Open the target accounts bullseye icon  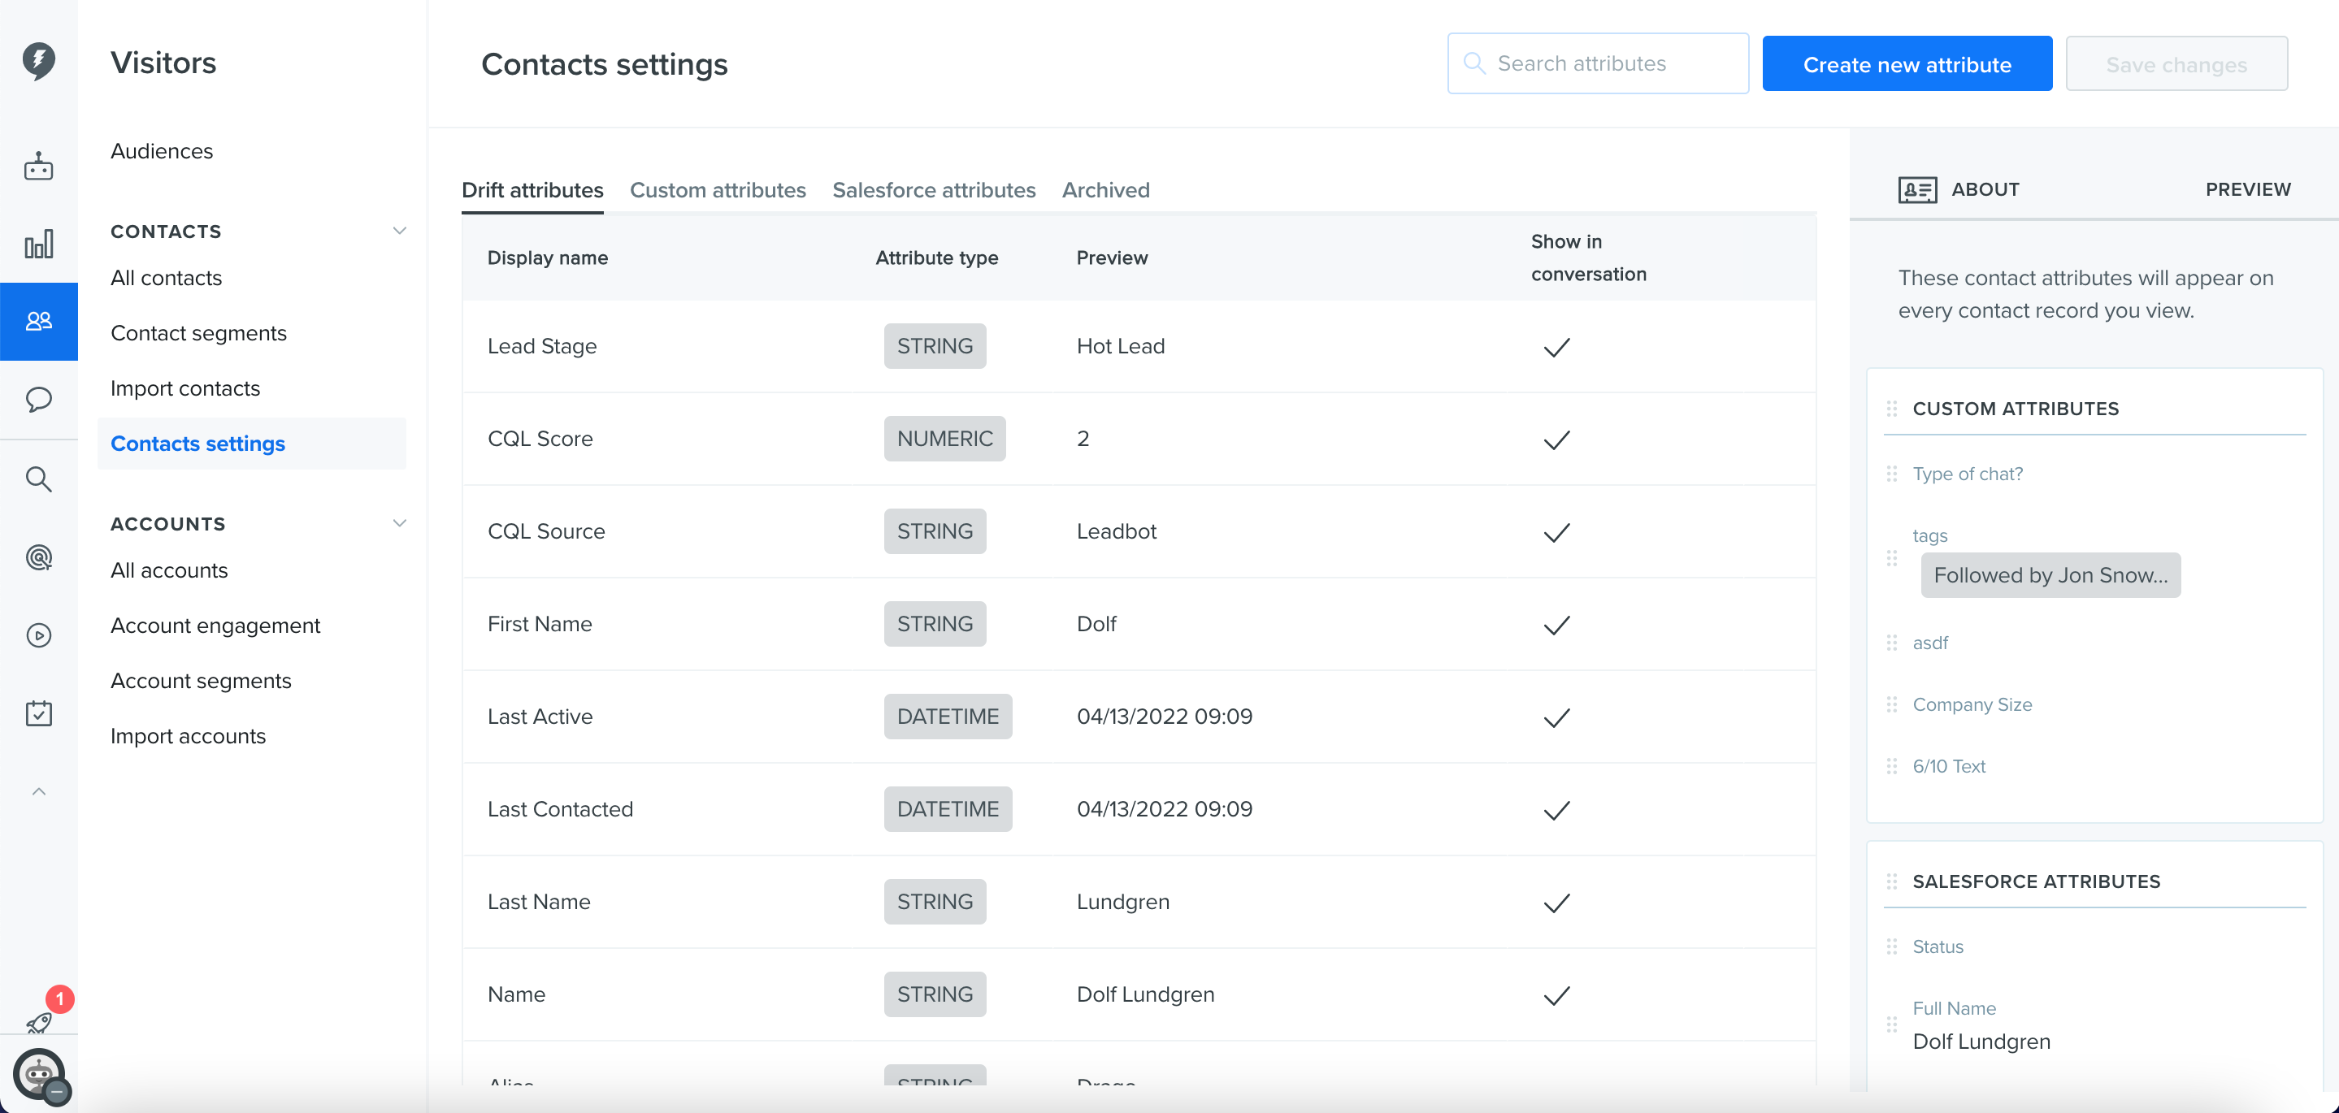pyautogui.click(x=38, y=556)
